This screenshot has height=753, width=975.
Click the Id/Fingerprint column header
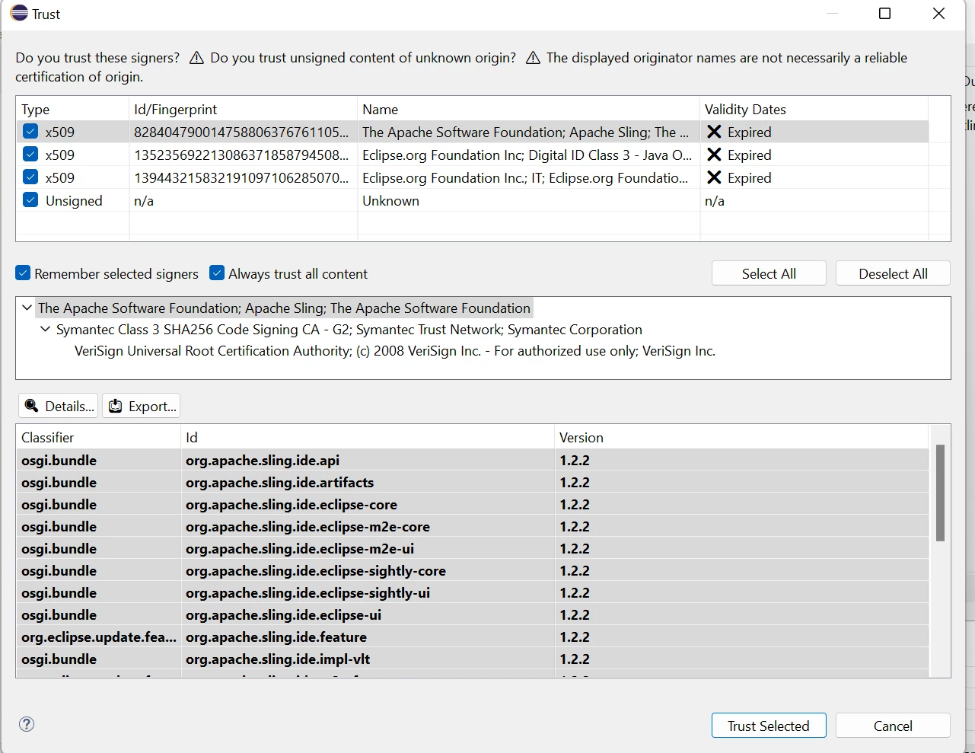coord(243,109)
